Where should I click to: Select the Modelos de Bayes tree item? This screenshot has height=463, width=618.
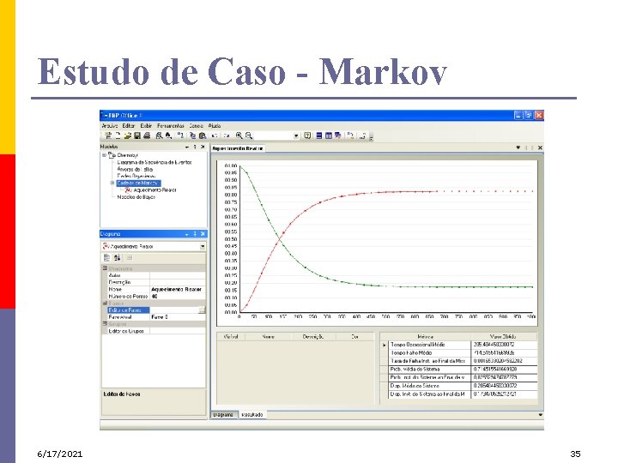tap(136, 197)
